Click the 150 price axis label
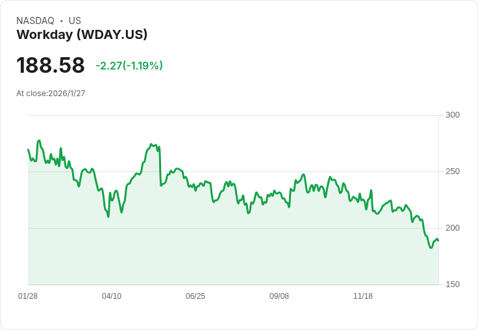This screenshot has height=330, width=478. click(x=453, y=285)
